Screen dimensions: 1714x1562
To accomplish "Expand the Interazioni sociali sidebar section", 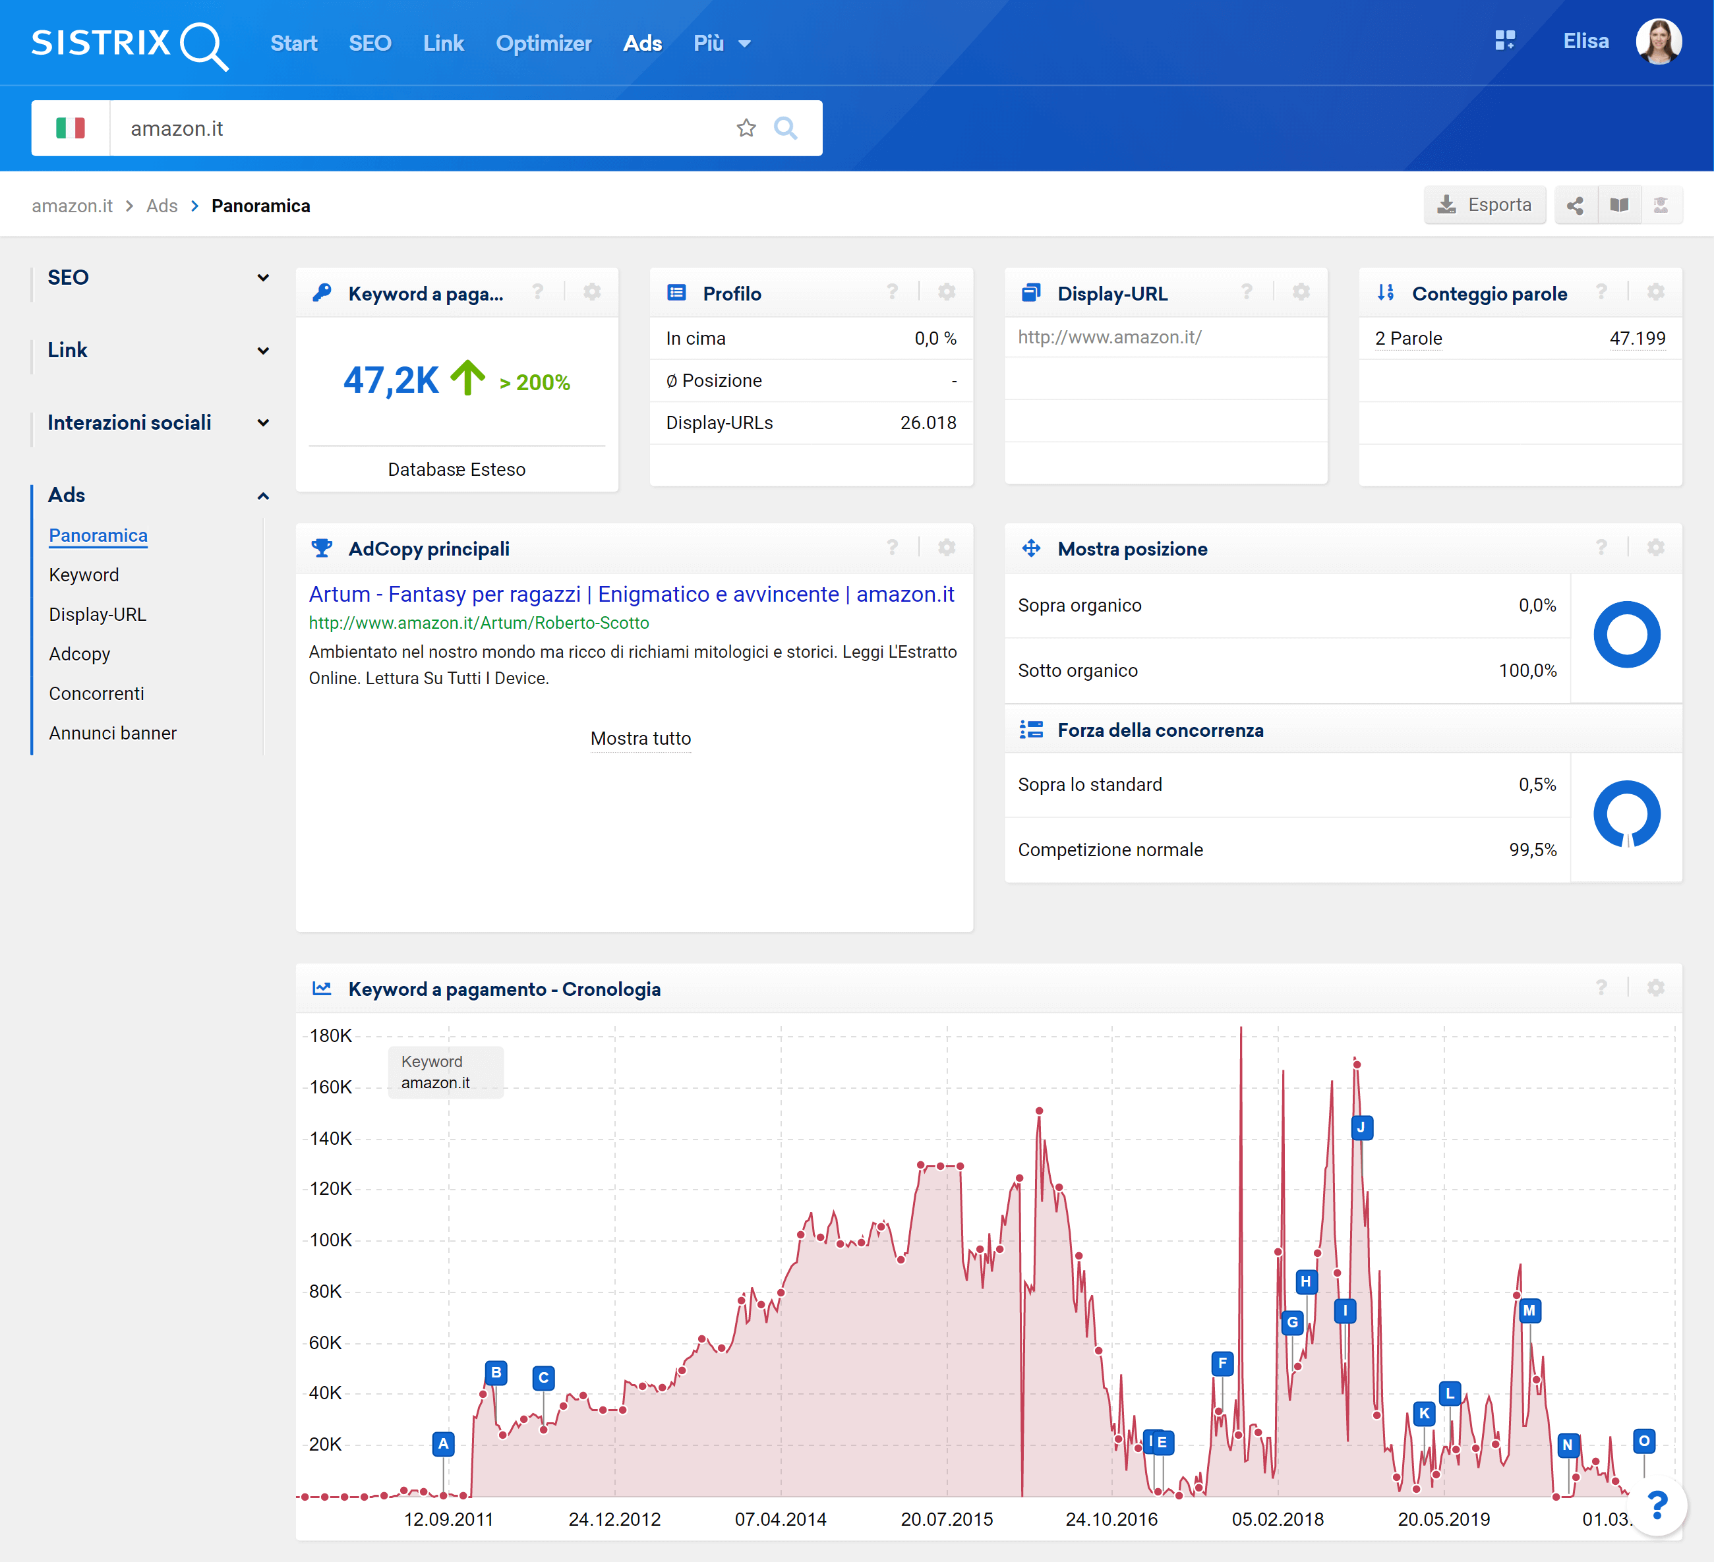I will pyautogui.click(x=264, y=422).
